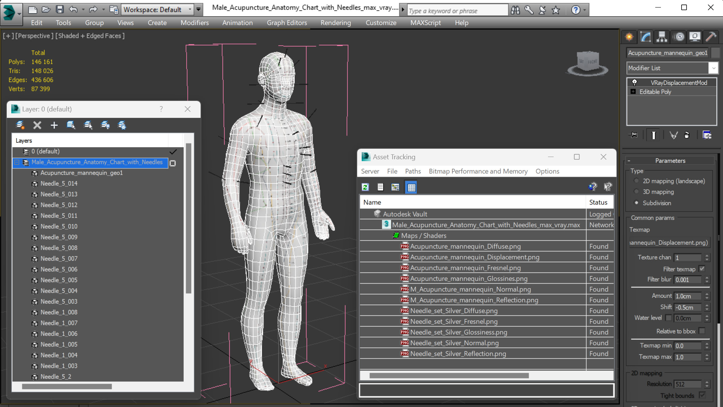Select the 3D mapping radio button
723x407 pixels.
tap(636, 192)
